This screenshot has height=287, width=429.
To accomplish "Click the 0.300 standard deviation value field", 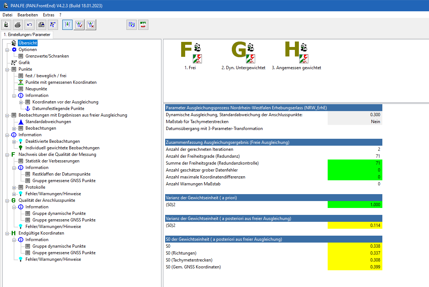I will 355,114.
